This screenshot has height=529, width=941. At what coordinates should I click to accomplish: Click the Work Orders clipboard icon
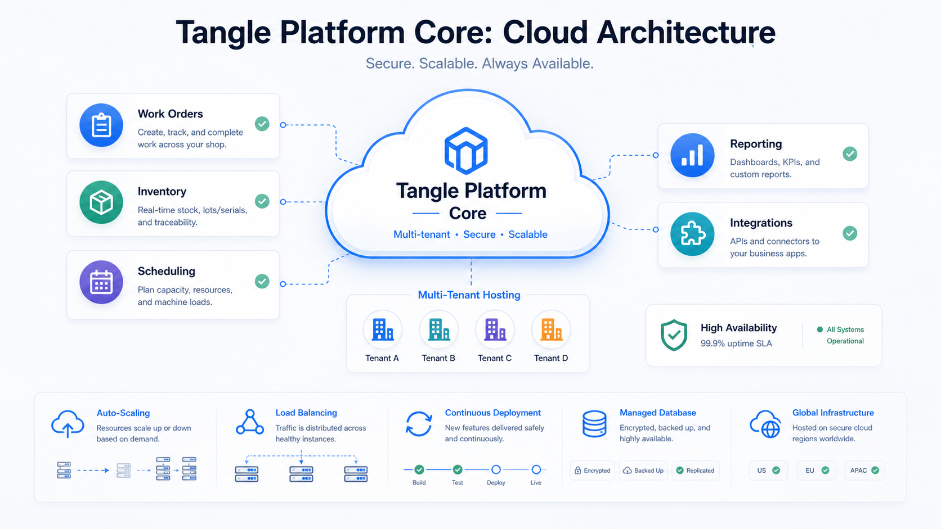[101, 125]
